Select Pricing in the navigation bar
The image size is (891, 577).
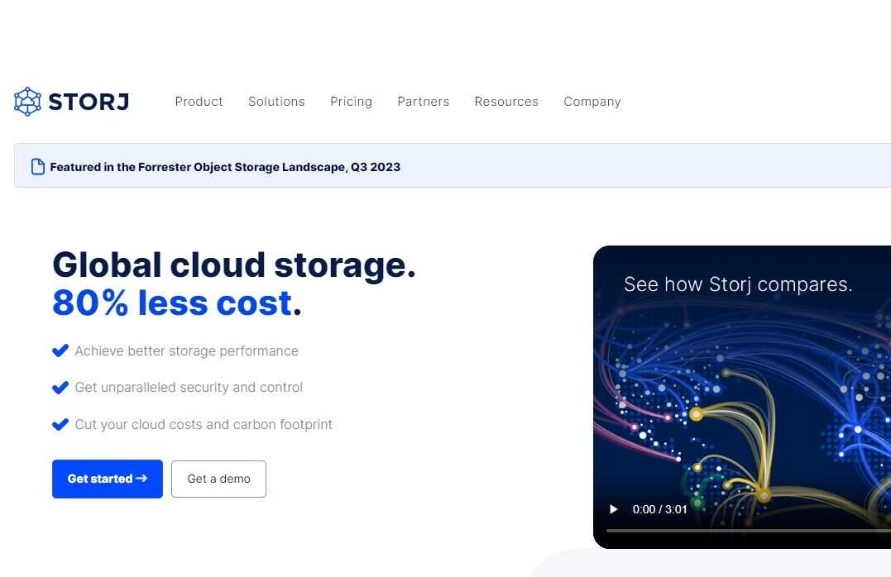[351, 101]
